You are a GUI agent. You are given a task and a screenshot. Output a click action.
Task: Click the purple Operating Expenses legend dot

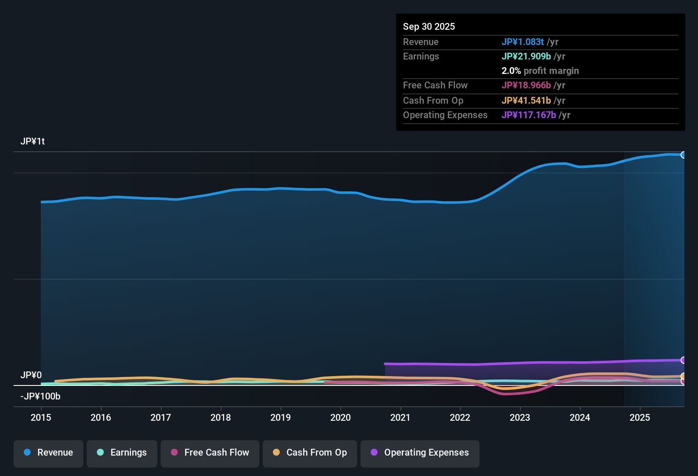pos(374,453)
